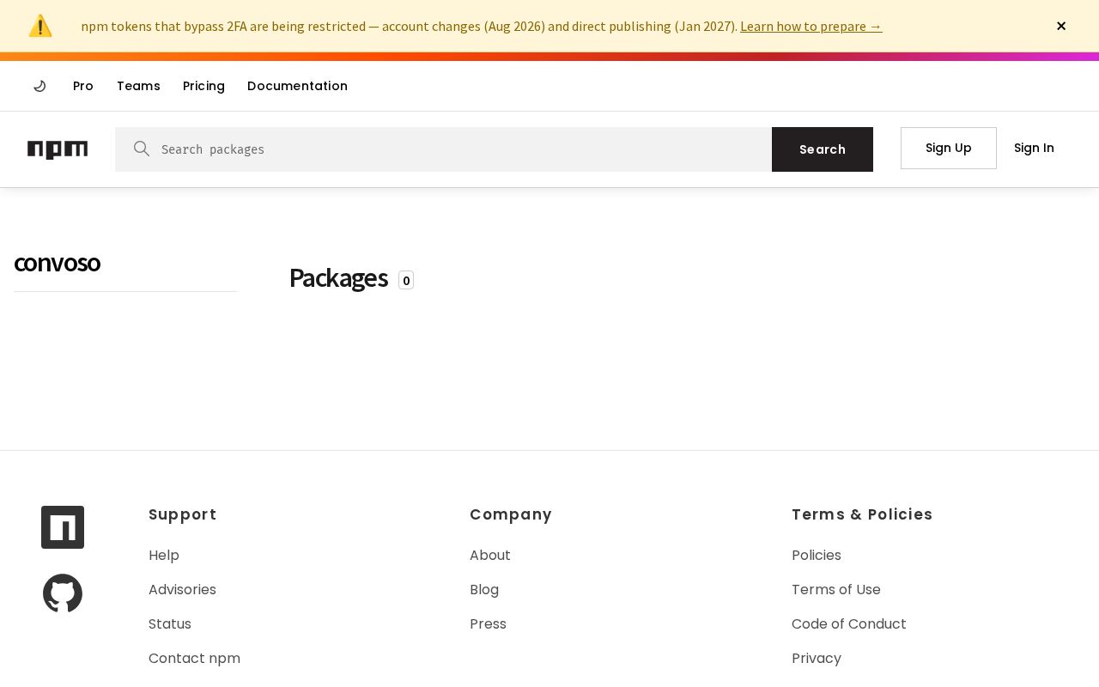Open the npm square logo in the footer
This screenshot has width=1099, height=687.
coord(63,527)
